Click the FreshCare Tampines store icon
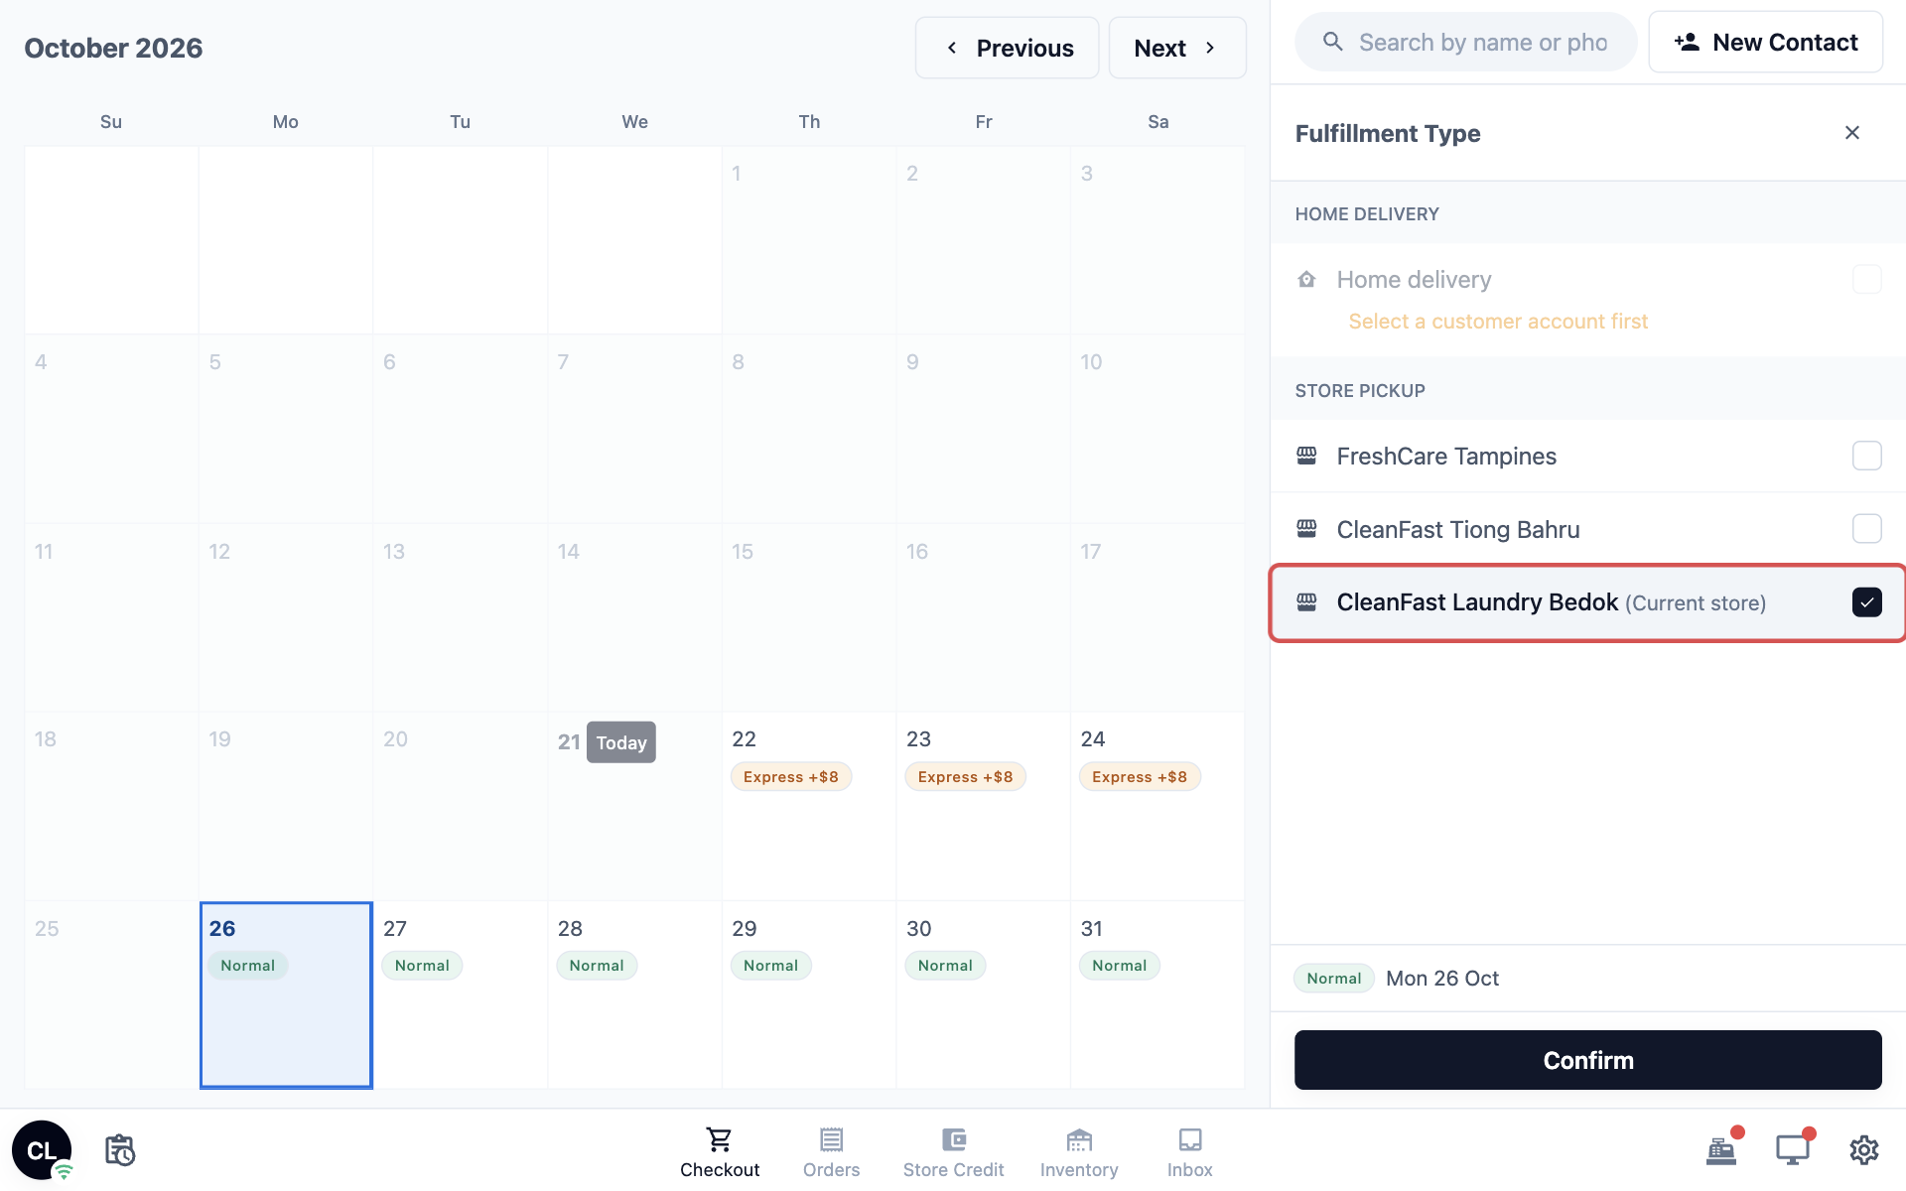The width and height of the screenshot is (1906, 1191). click(x=1306, y=456)
